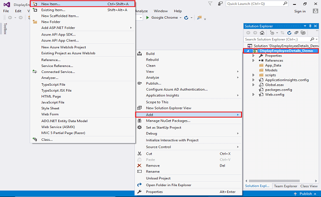This screenshot has width=321, height=197.
Task: Collapse the DisplayEmployeeDetails_Demo project node
Action: click(x=248, y=51)
